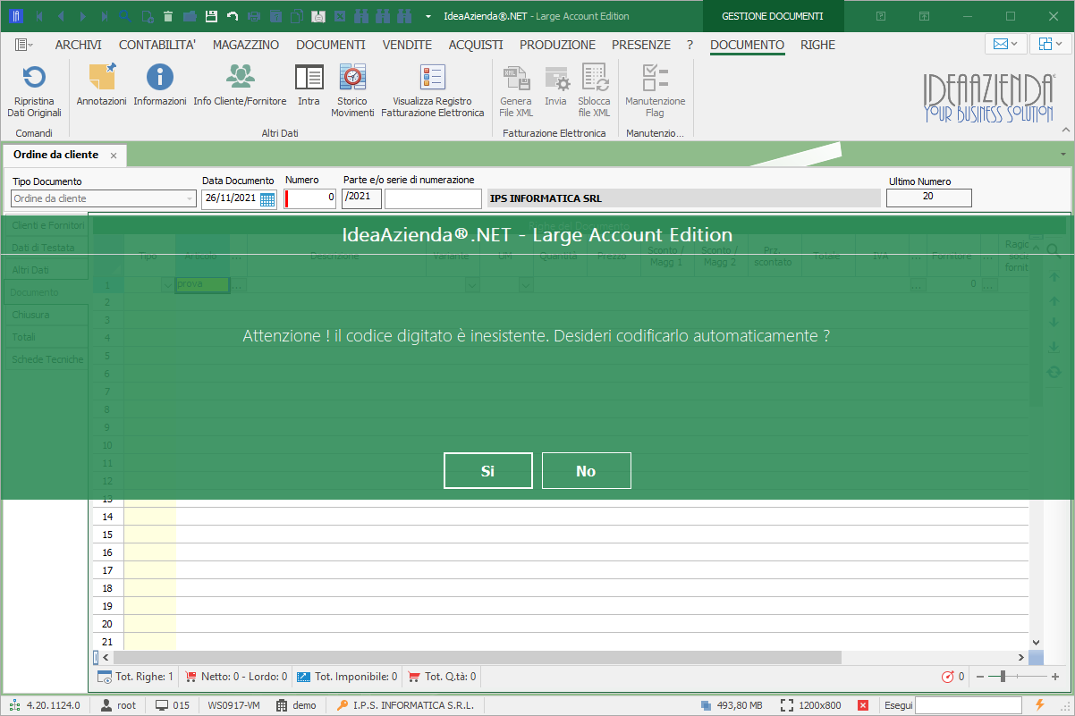1075x716 pixels.
Task: Click the root user status entry
Action: pos(118,705)
